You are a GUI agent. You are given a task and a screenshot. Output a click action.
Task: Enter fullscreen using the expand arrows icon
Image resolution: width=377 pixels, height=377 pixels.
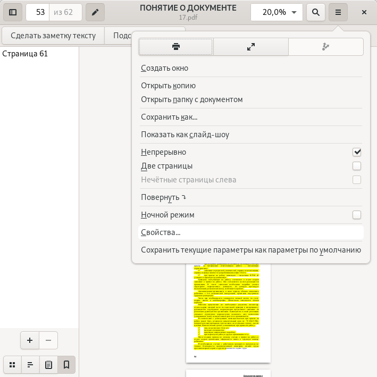coord(251,47)
